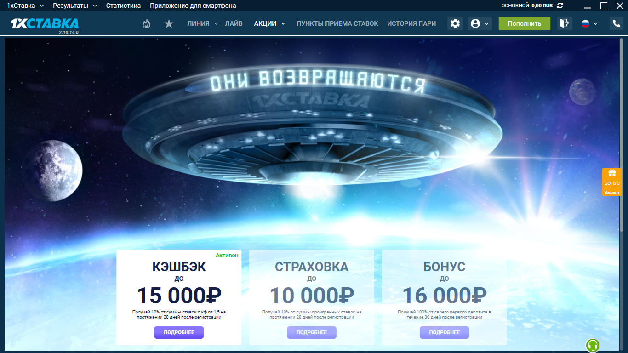Open favorites star icon
The image size is (628, 353).
(169, 23)
